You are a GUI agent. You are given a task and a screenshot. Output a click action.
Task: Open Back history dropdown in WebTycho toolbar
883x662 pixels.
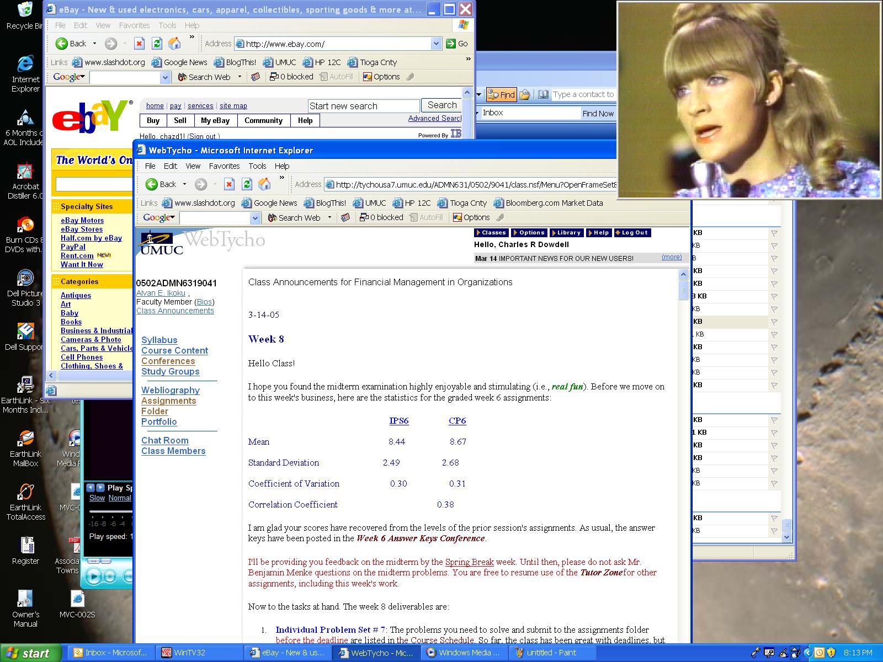tap(184, 184)
